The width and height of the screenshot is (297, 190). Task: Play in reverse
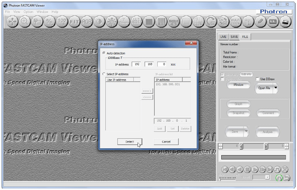pyautogui.click(x=240, y=169)
